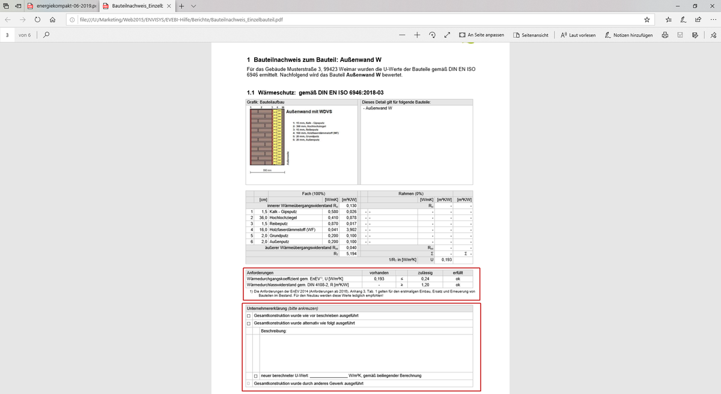
Task: Open the Seitenansicht options
Action: (531, 35)
